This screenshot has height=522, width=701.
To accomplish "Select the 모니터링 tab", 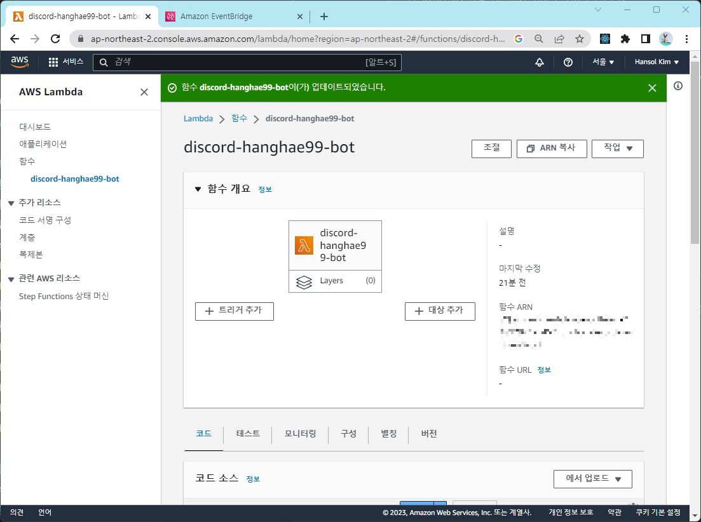I will (x=300, y=434).
